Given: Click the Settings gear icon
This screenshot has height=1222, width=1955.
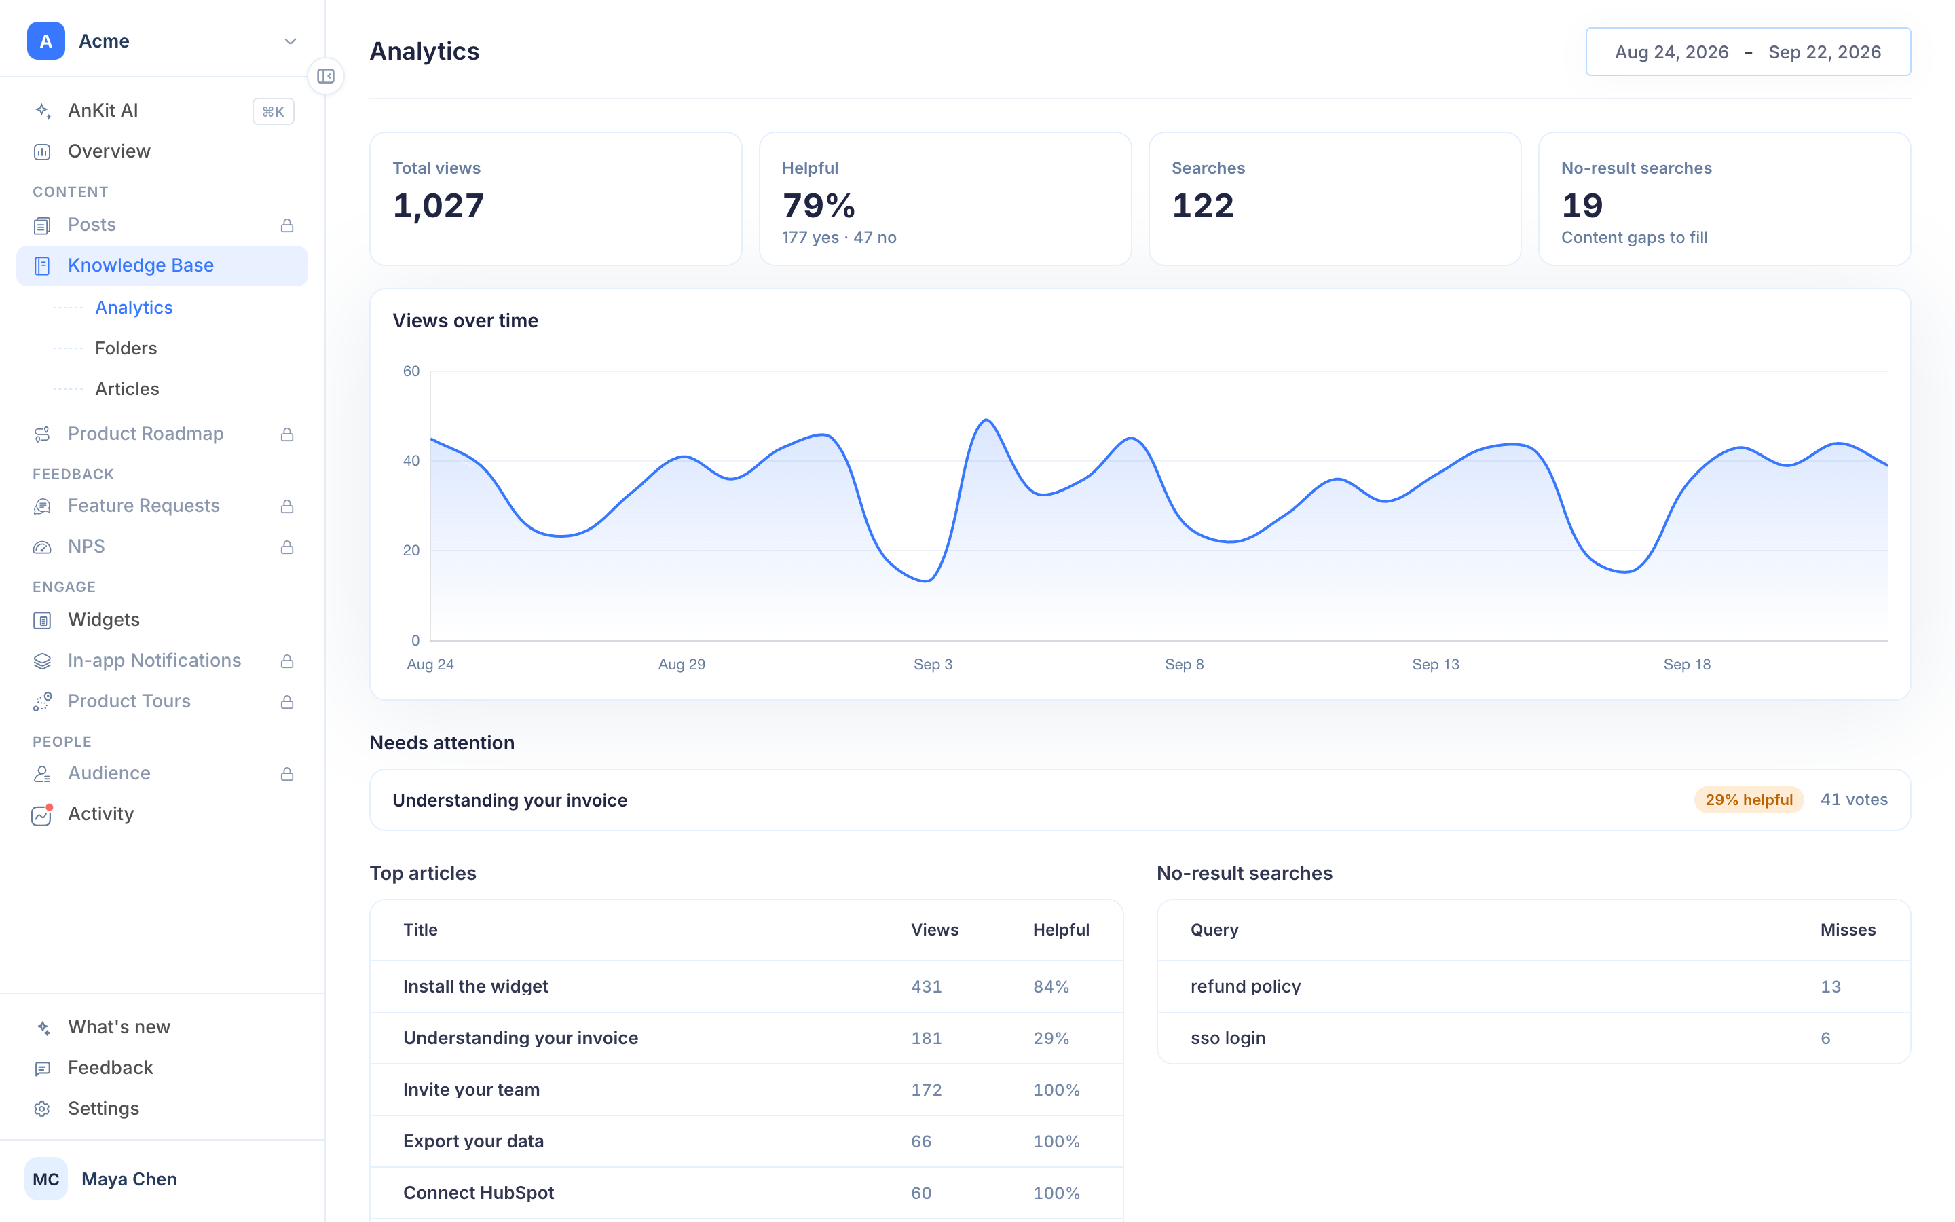Looking at the screenshot, I should (x=43, y=1109).
